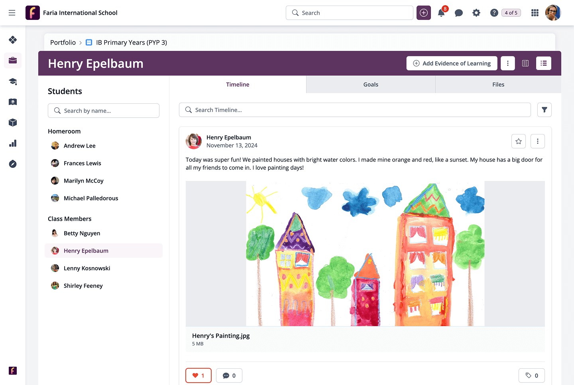Open the bar chart sidebar icon
574x385 pixels.
click(x=13, y=143)
